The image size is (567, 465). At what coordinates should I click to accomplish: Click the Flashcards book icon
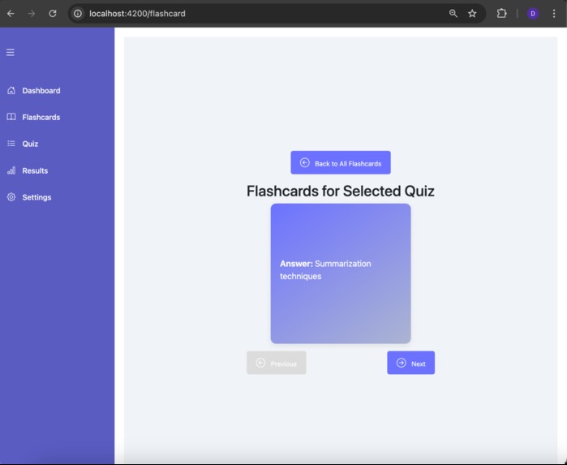(11, 117)
